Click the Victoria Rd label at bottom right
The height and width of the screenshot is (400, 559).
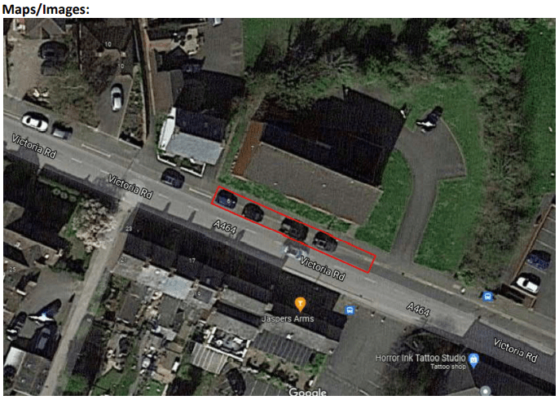click(515, 350)
